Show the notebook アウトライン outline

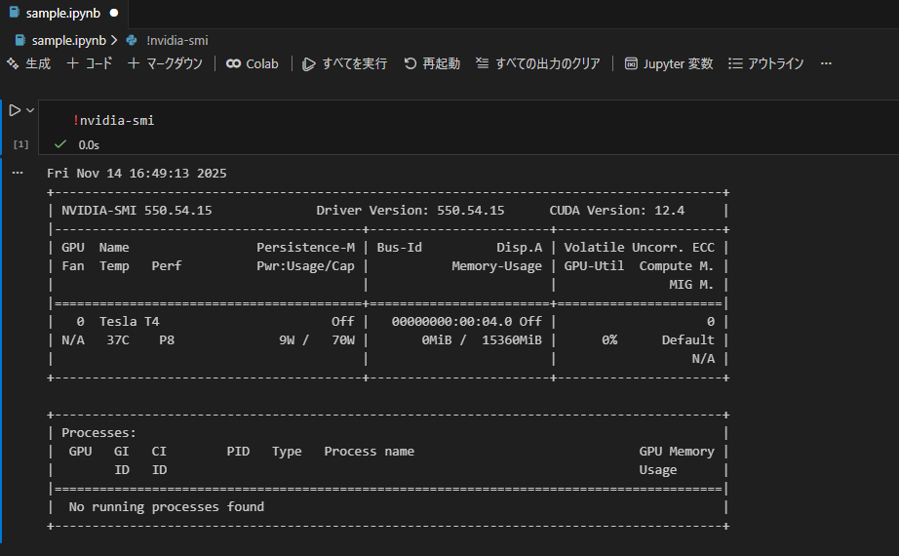(766, 63)
